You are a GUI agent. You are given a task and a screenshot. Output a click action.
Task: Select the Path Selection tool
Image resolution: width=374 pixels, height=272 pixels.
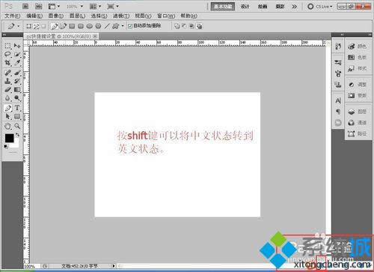pos(7,116)
